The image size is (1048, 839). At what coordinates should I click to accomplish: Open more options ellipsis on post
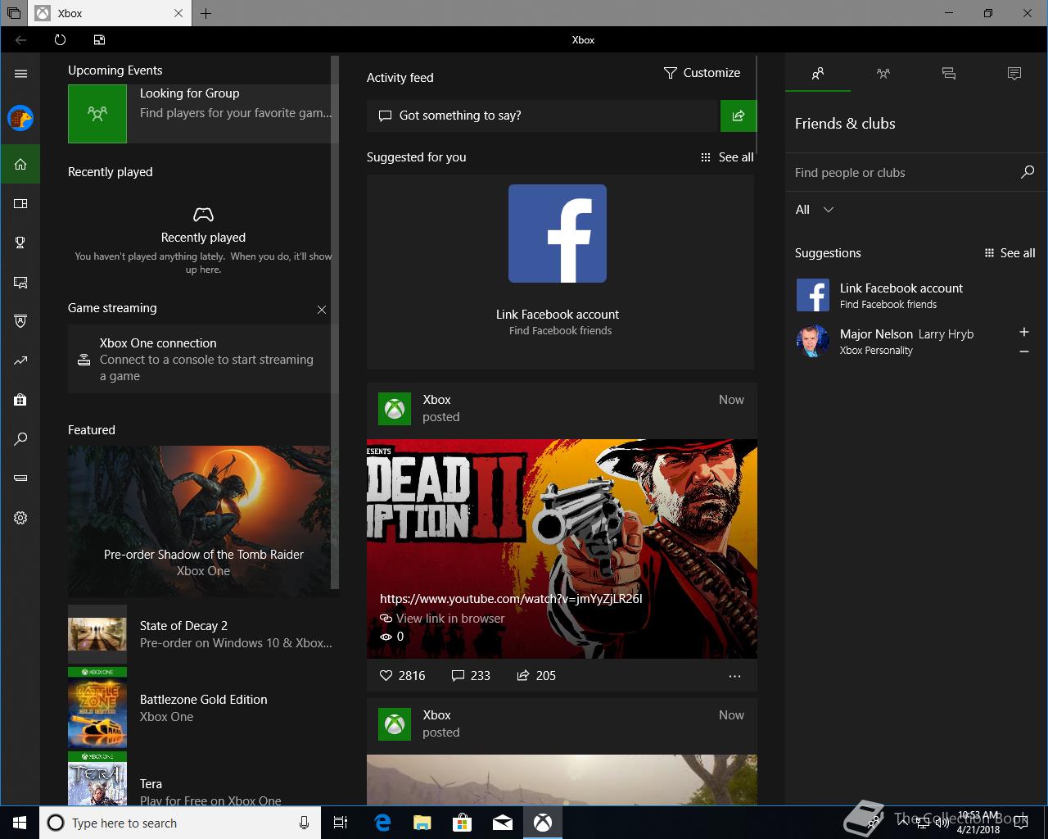tap(734, 676)
